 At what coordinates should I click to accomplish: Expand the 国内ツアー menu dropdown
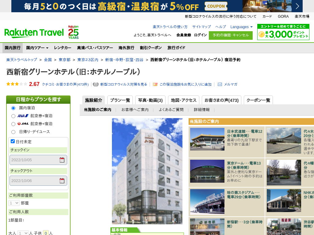coord(37,48)
